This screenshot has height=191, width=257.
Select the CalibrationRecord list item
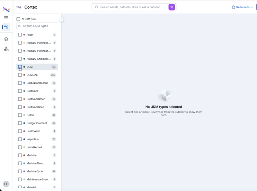pyautogui.click(x=37, y=83)
